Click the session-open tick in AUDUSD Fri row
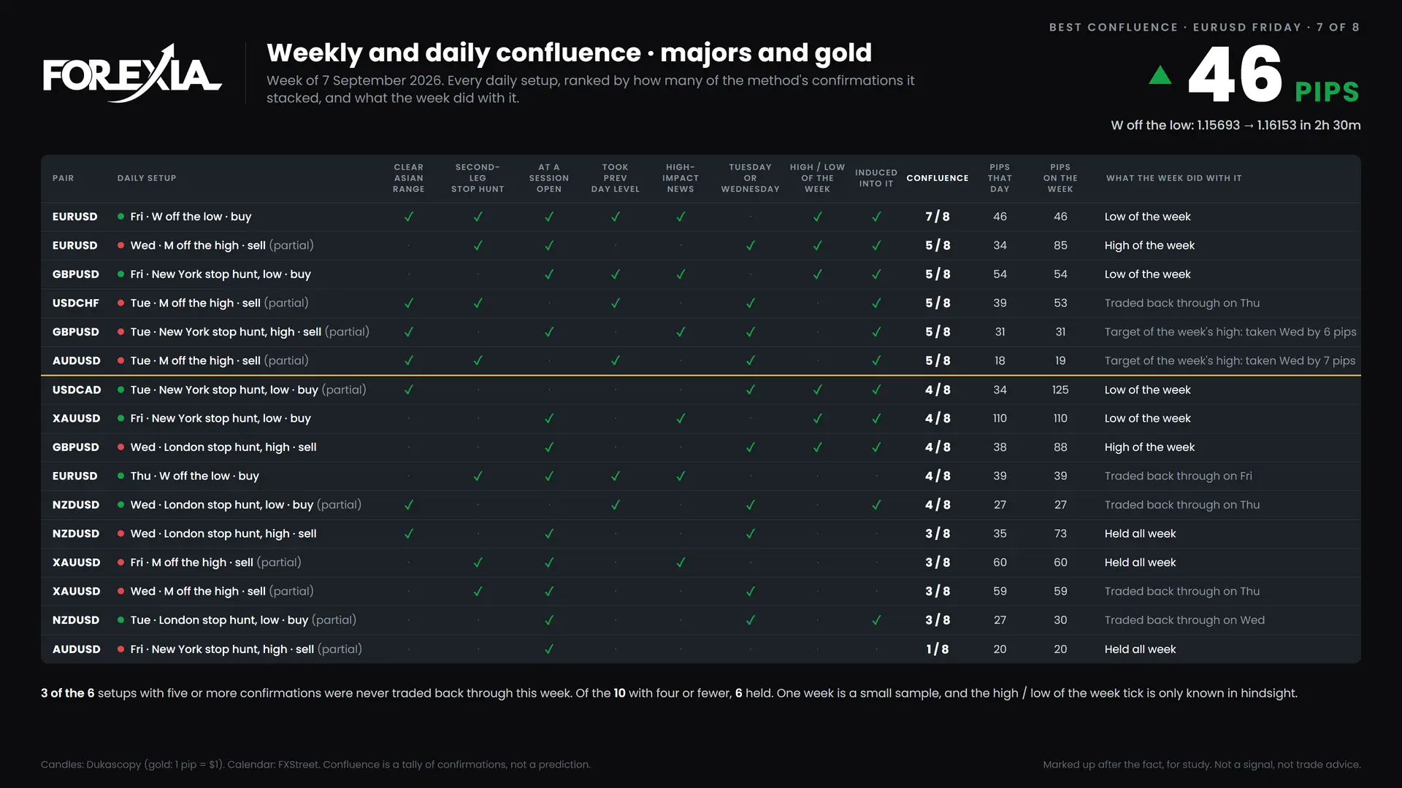1402x788 pixels. [x=549, y=649]
